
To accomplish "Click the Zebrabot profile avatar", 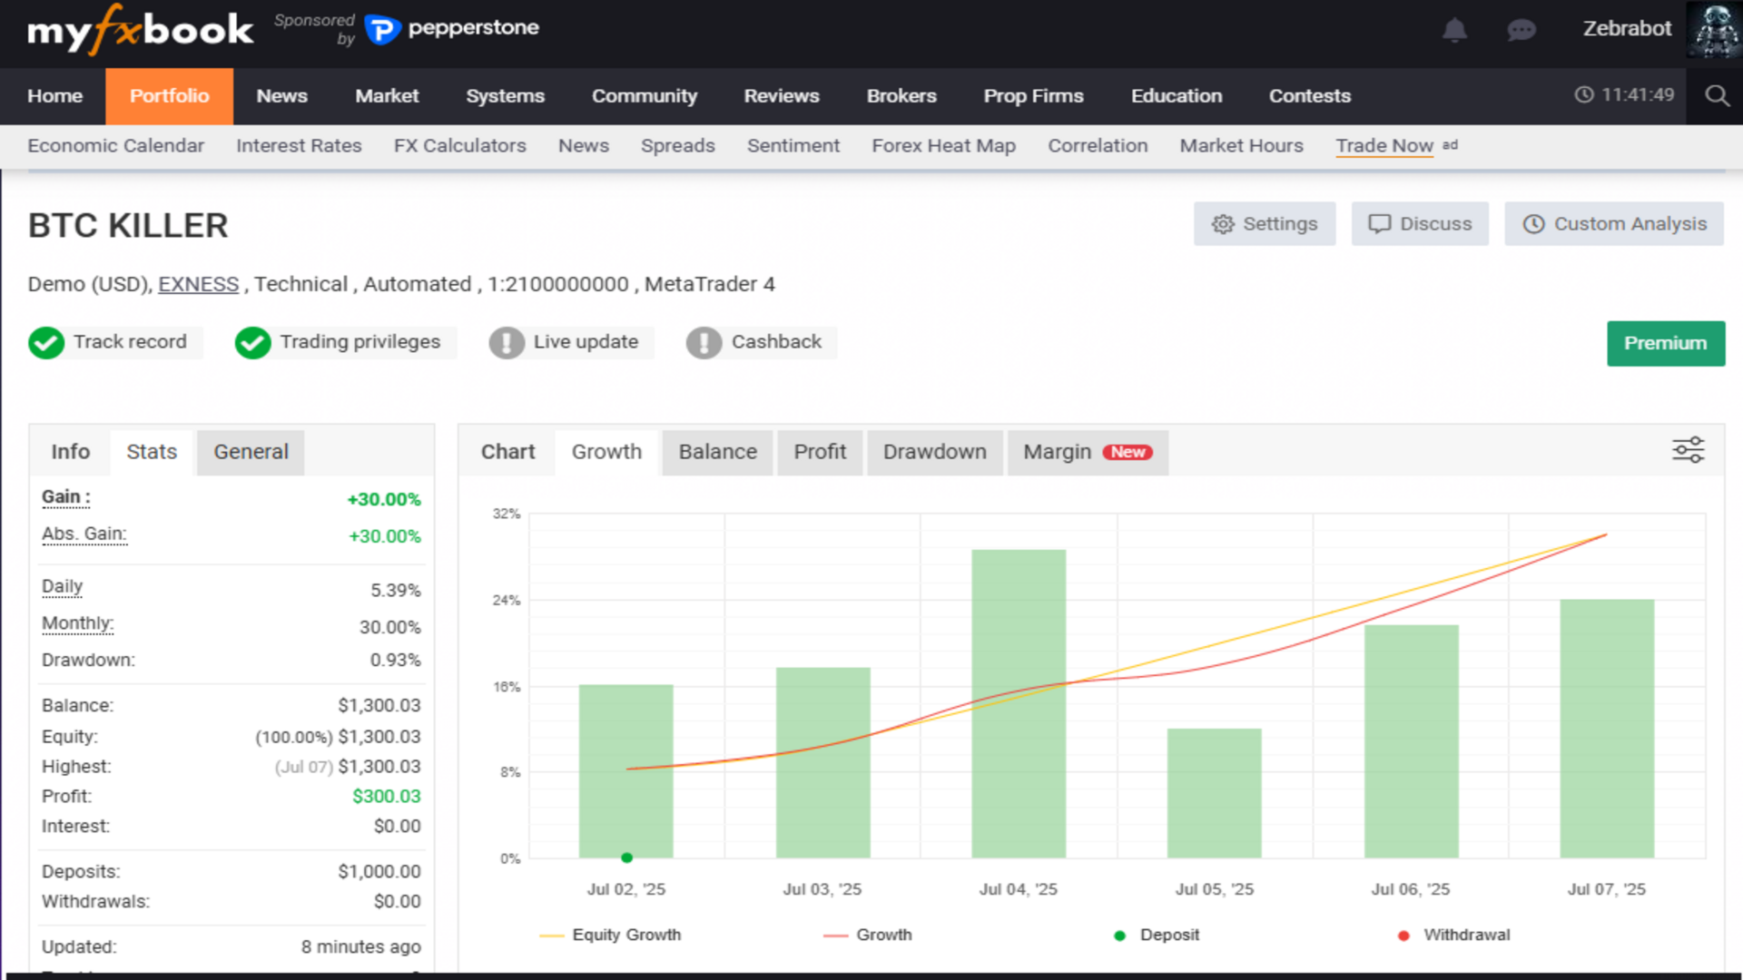I will pyautogui.click(x=1713, y=30).
